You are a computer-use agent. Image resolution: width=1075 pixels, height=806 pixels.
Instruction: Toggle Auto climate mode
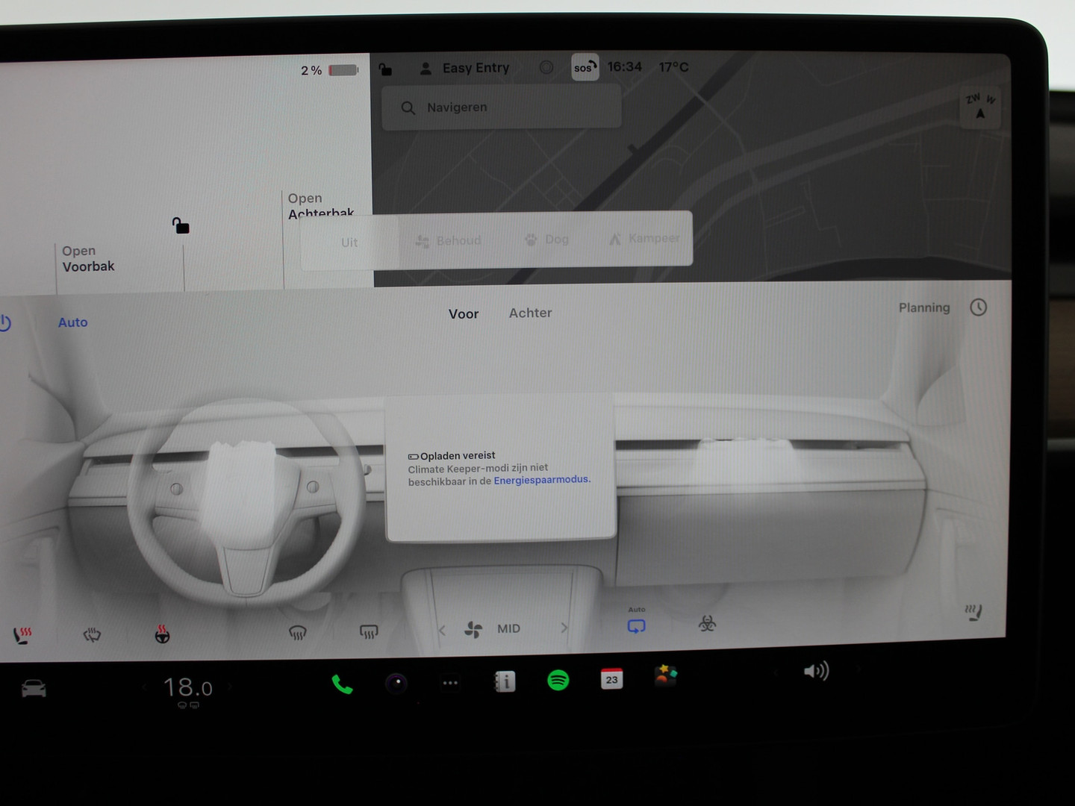(x=73, y=322)
